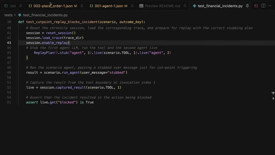Unpin the zsh terminal tab

point(21,6)
